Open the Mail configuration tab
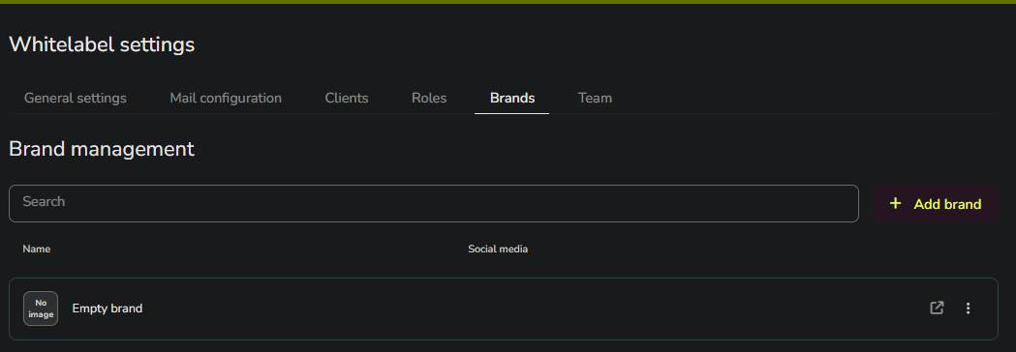The width and height of the screenshot is (1016, 352). coord(226,99)
